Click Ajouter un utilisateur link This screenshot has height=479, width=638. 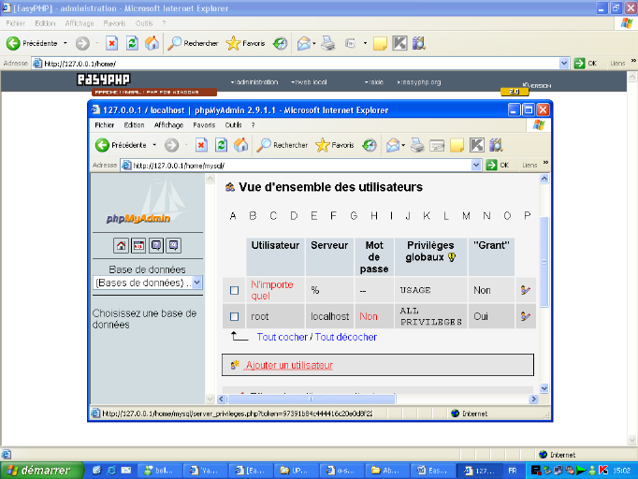pos(288,365)
